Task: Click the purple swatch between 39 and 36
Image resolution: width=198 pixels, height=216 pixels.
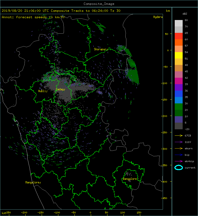Action: [x=179, y=87]
